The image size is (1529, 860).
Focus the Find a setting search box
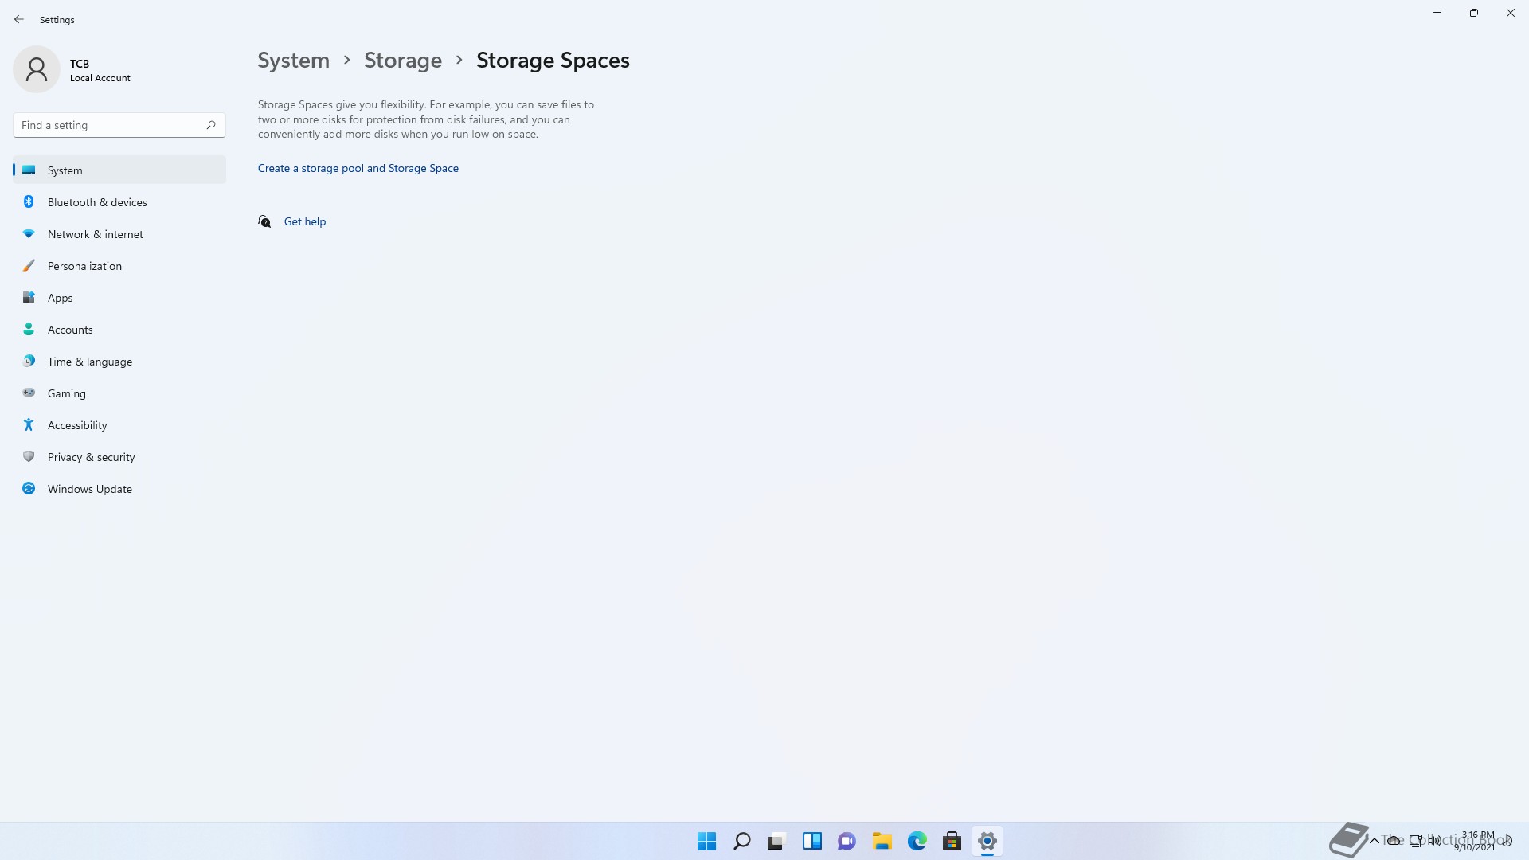[x=119, y=125]
